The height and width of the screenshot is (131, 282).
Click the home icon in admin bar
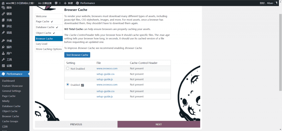click(x=3, y=3)
